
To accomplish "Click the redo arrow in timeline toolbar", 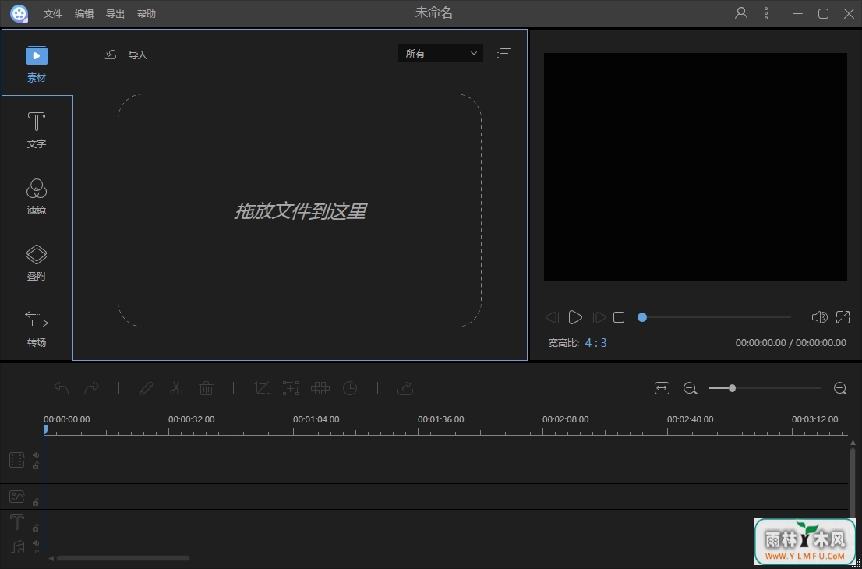I will tap(91, 388).
